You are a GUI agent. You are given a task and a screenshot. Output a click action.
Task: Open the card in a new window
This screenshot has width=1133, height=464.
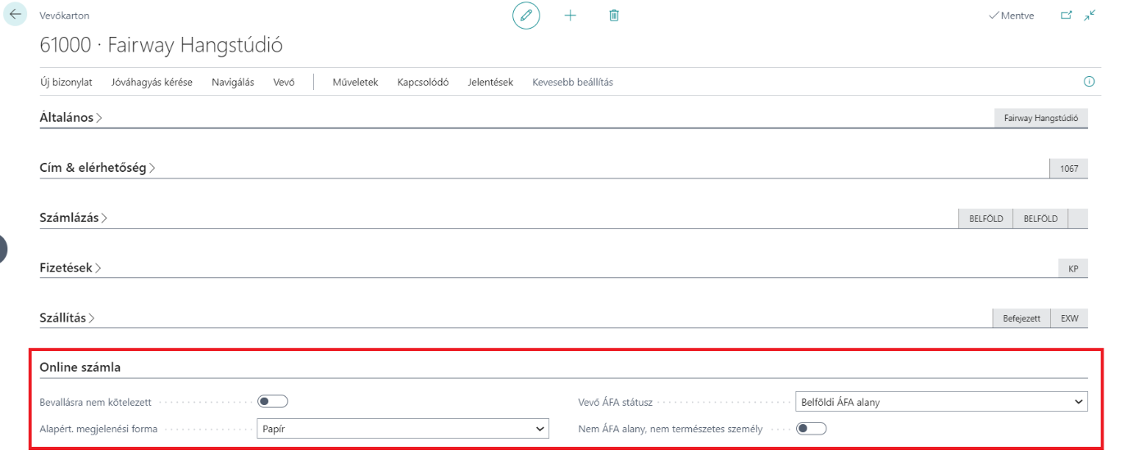[x=1067, y=15]
